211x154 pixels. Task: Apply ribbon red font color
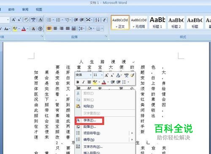click(x=24, y=29)
